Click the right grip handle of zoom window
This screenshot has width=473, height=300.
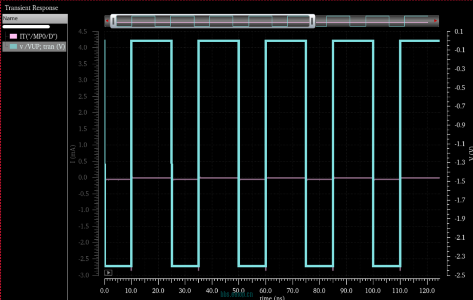point(311,21)
